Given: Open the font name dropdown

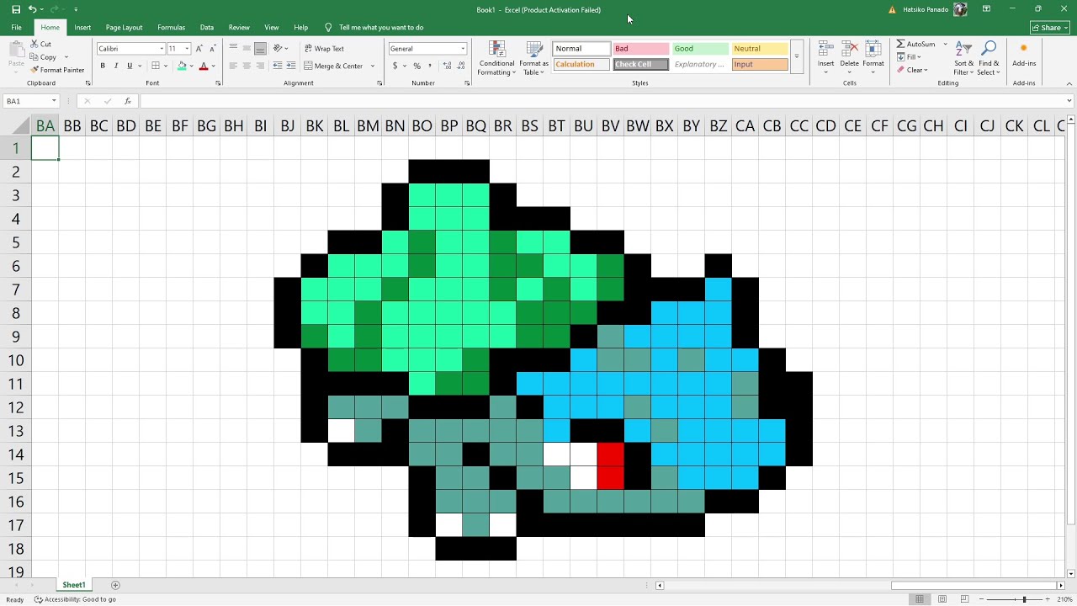Looking at the screenshot, I should (x=162, y=49).
